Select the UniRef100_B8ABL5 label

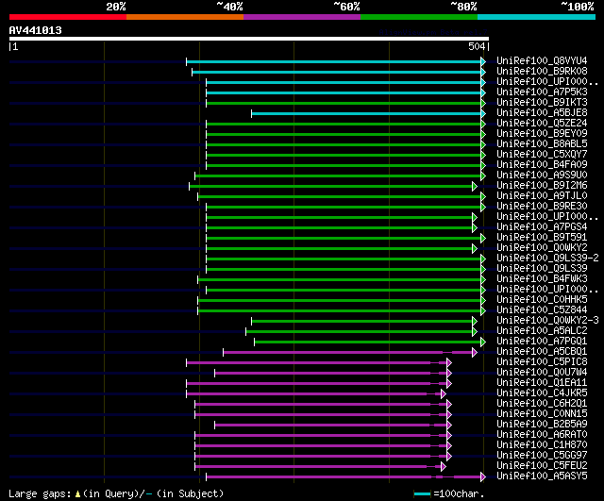pyautogui.click(x=542, y=144)
